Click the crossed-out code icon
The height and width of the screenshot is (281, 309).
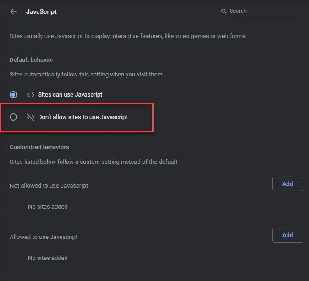pyautogui.click(x=31, y=117)
